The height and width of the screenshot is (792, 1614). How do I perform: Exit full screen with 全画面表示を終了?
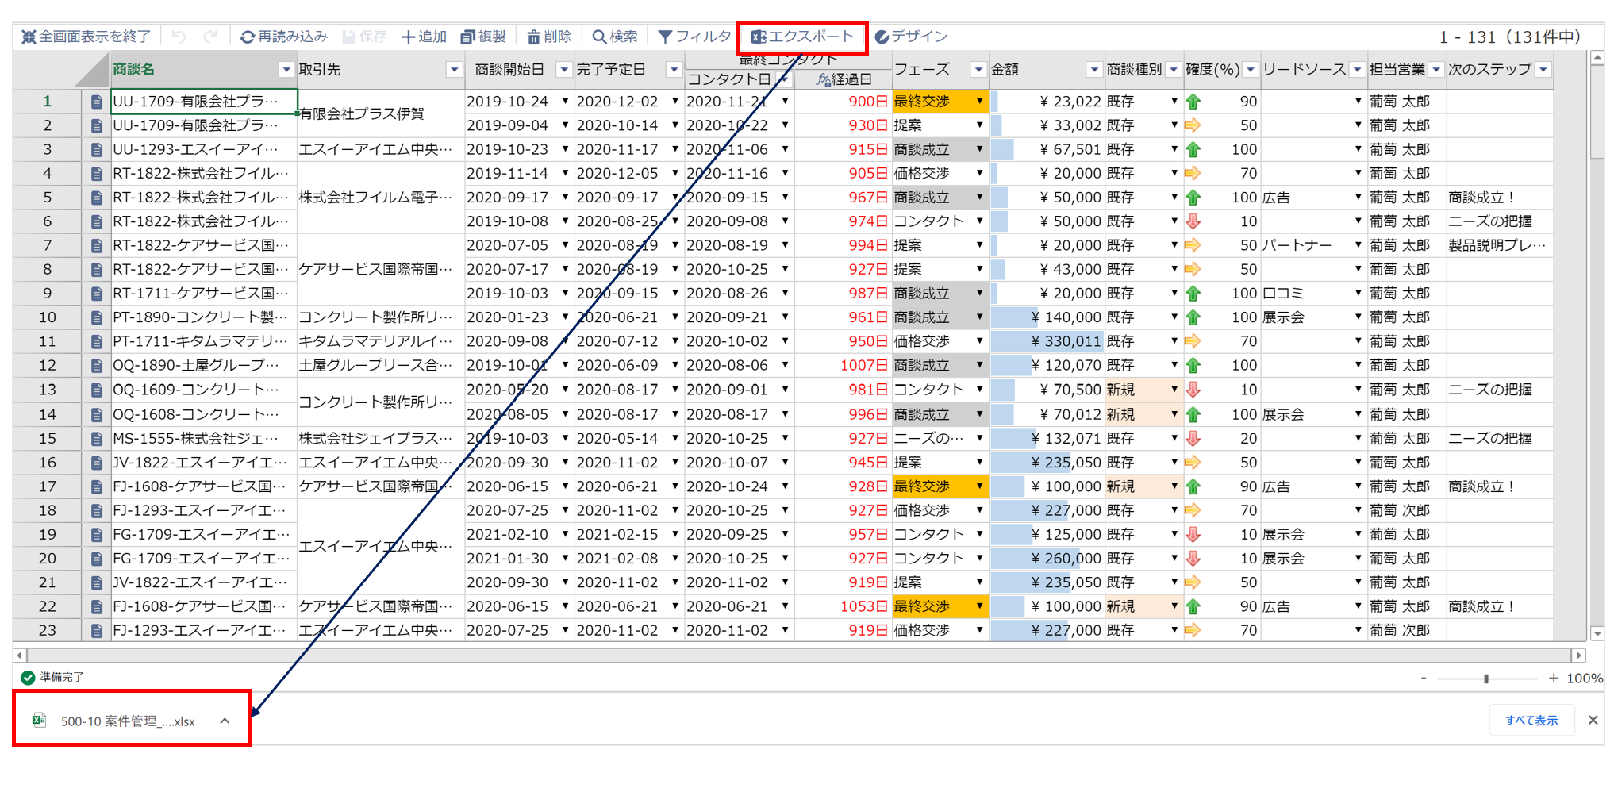pyautogui.click(x=86, y=37)
